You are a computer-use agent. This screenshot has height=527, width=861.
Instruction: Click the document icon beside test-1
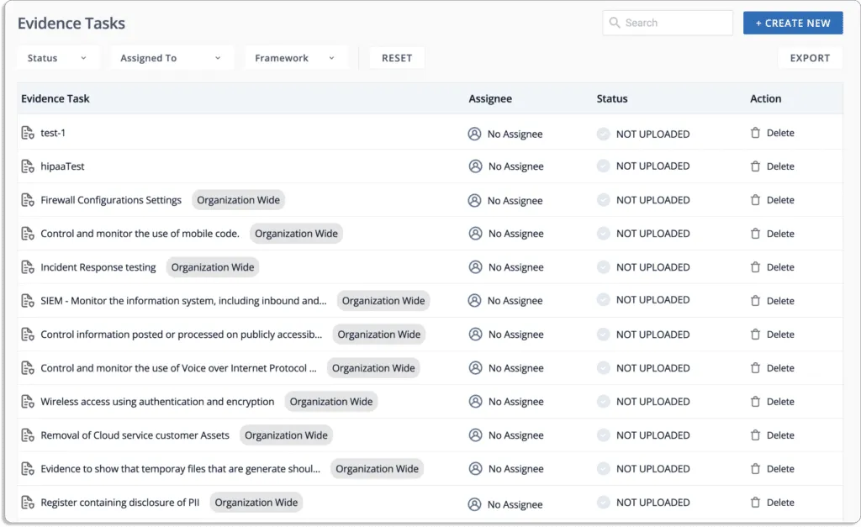coord(28,133)
